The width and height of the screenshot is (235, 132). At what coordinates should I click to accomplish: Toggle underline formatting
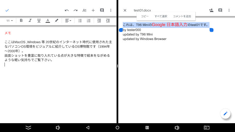(39, 21)
